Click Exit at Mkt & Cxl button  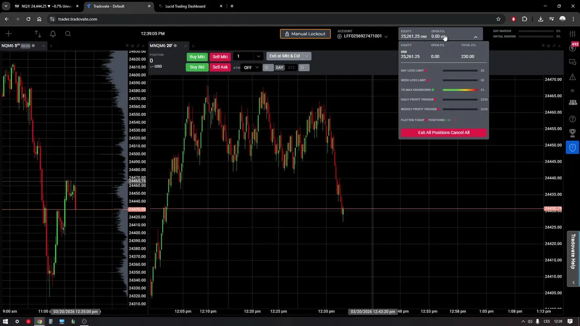click(x=285, y=56)
